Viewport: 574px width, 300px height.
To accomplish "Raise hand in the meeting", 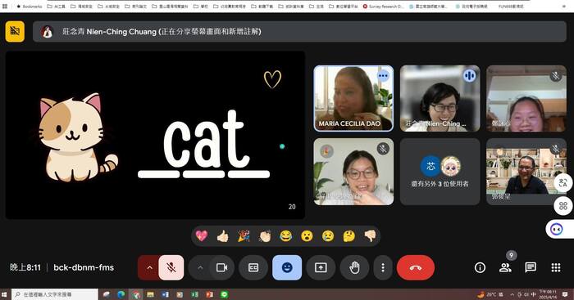I will point(354,267).
